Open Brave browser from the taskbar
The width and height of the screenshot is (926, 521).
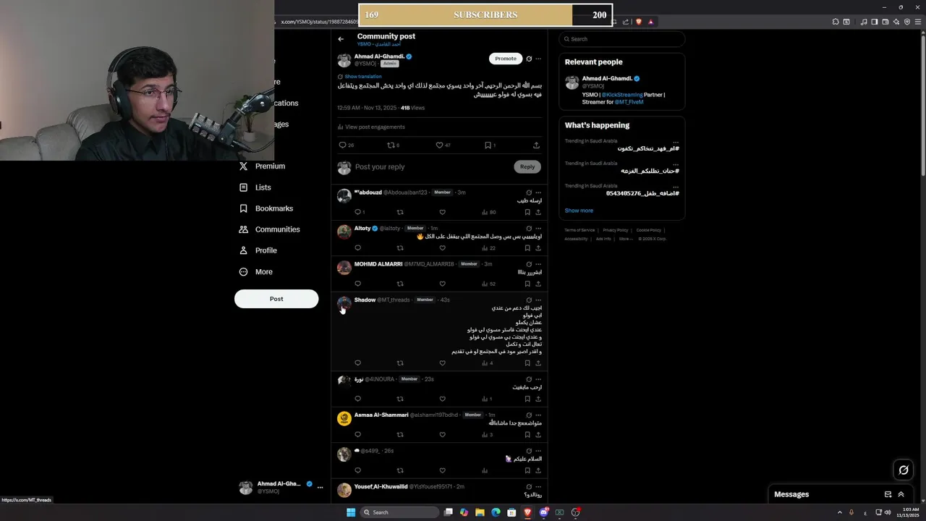coord(527,512)
